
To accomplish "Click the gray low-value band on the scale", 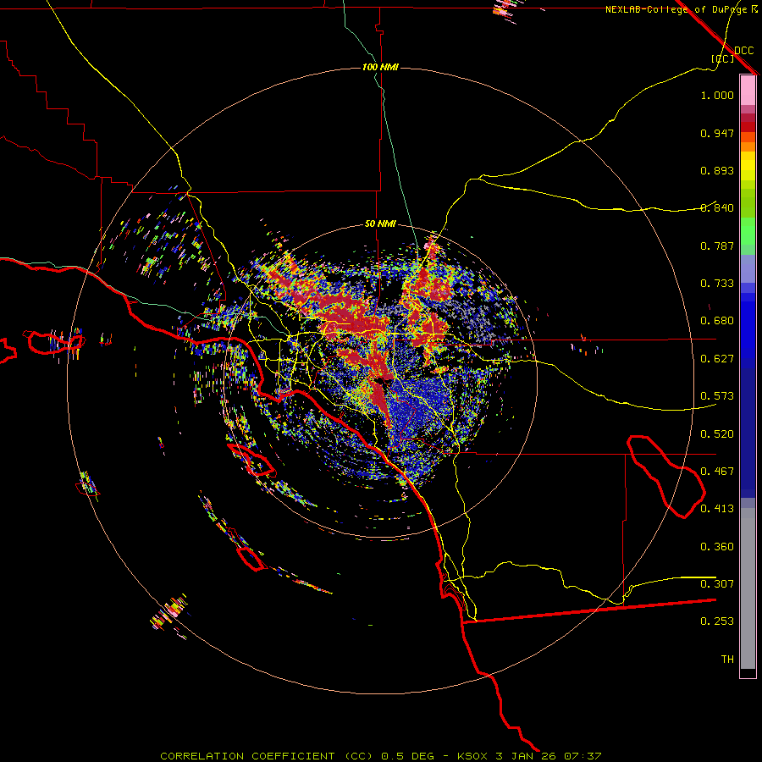I will (x=748, y=588).
